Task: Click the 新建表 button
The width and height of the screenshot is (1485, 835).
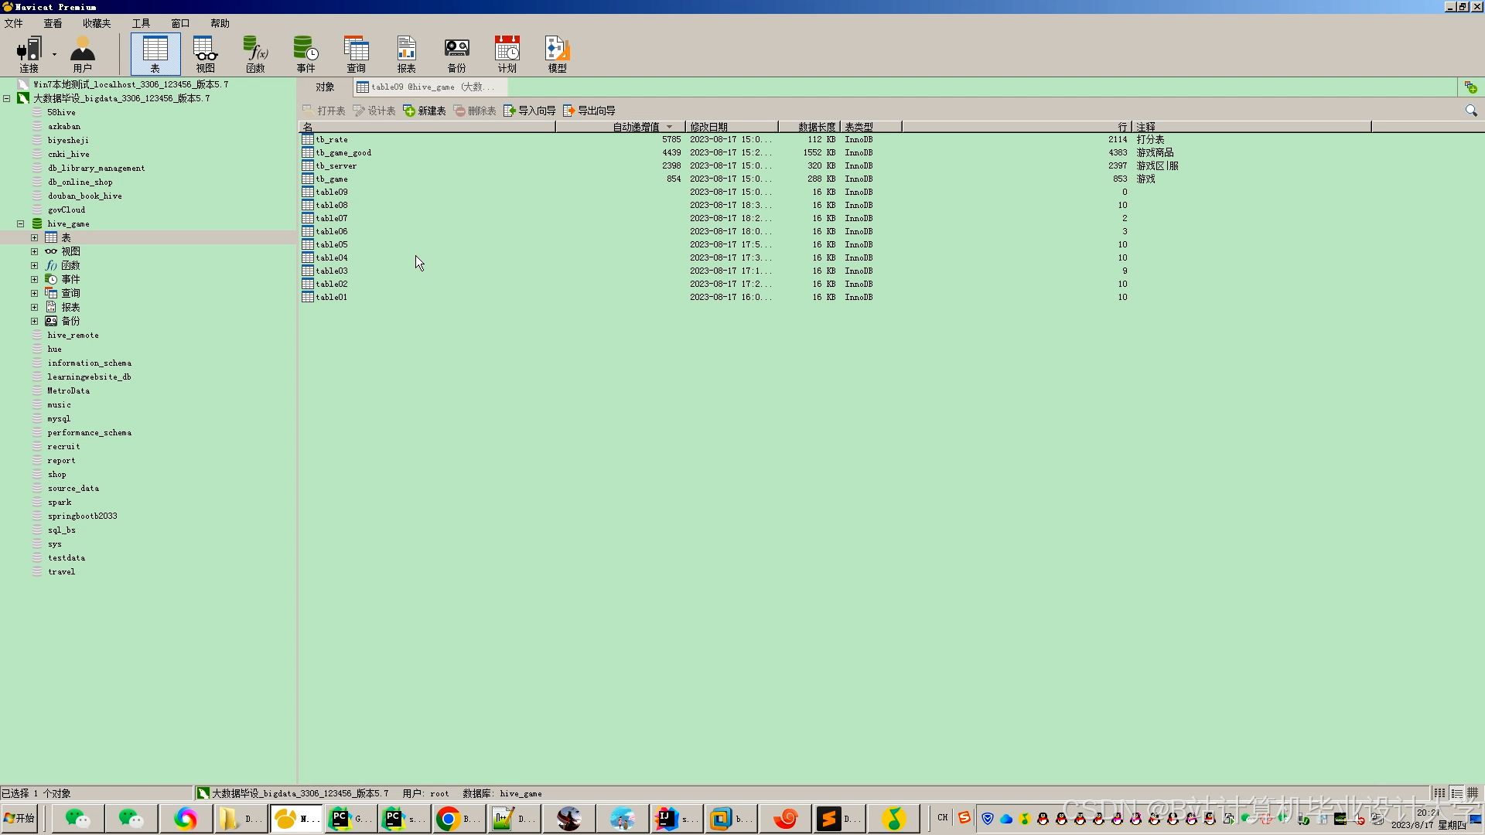Action: (425, 111)
